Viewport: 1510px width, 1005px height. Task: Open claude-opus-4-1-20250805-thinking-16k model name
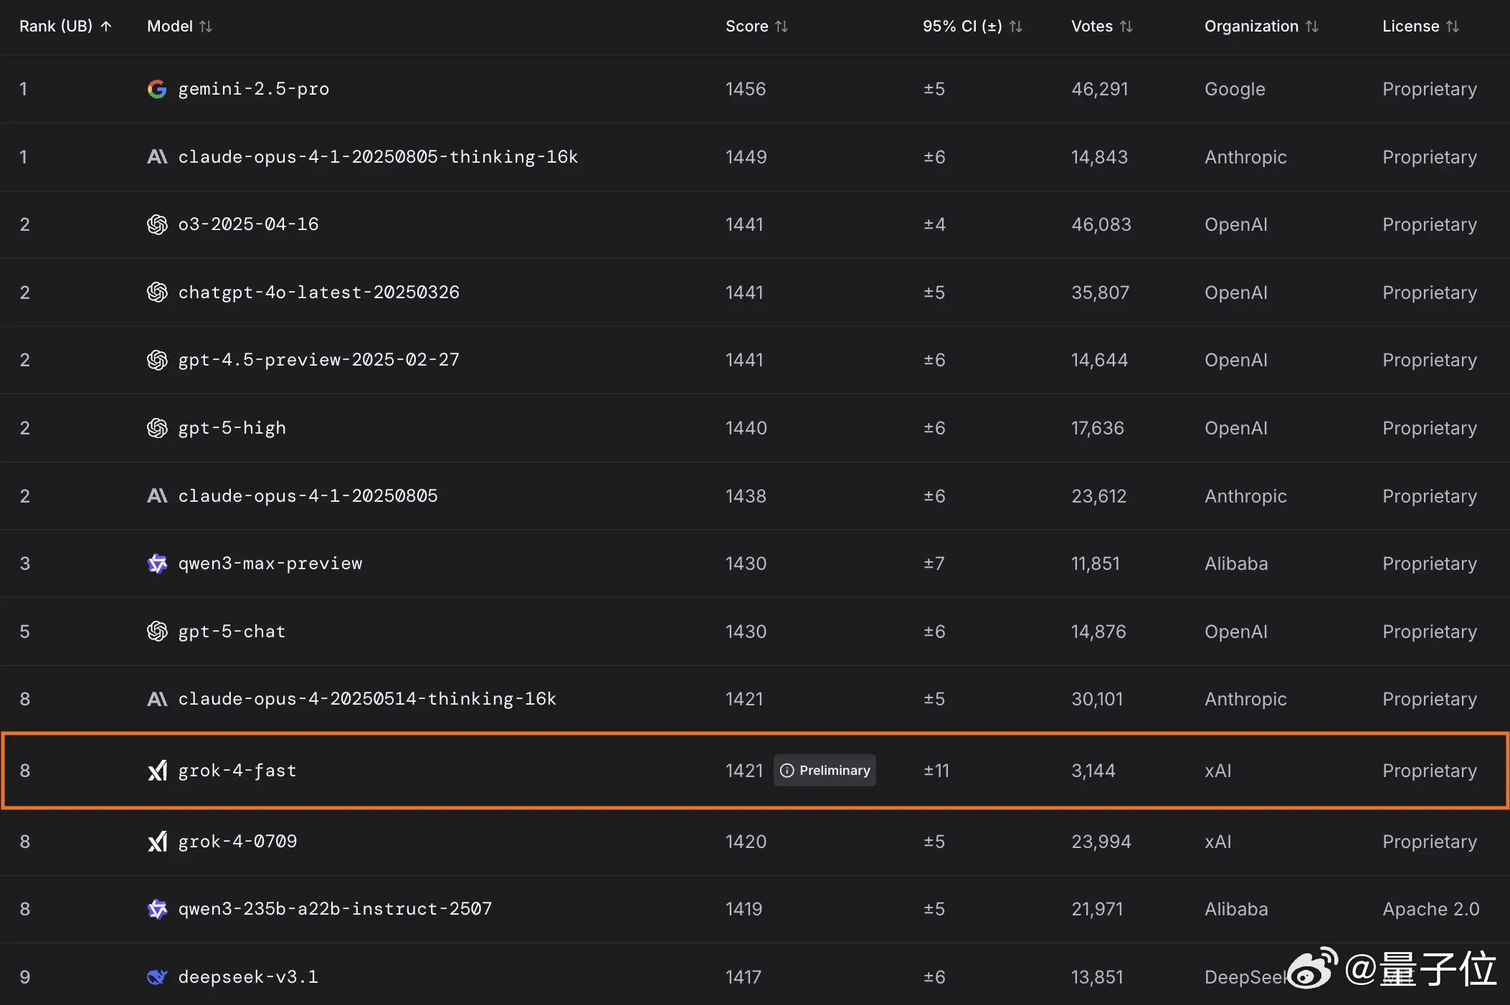378,157
